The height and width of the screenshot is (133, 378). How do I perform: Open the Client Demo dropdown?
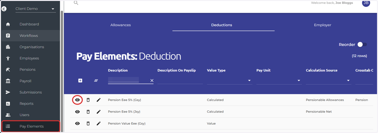[36, 9]
